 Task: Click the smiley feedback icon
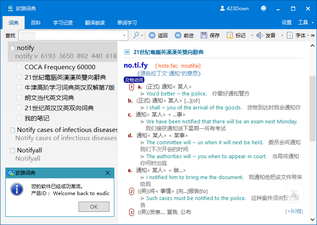click(x=264, y=8)
